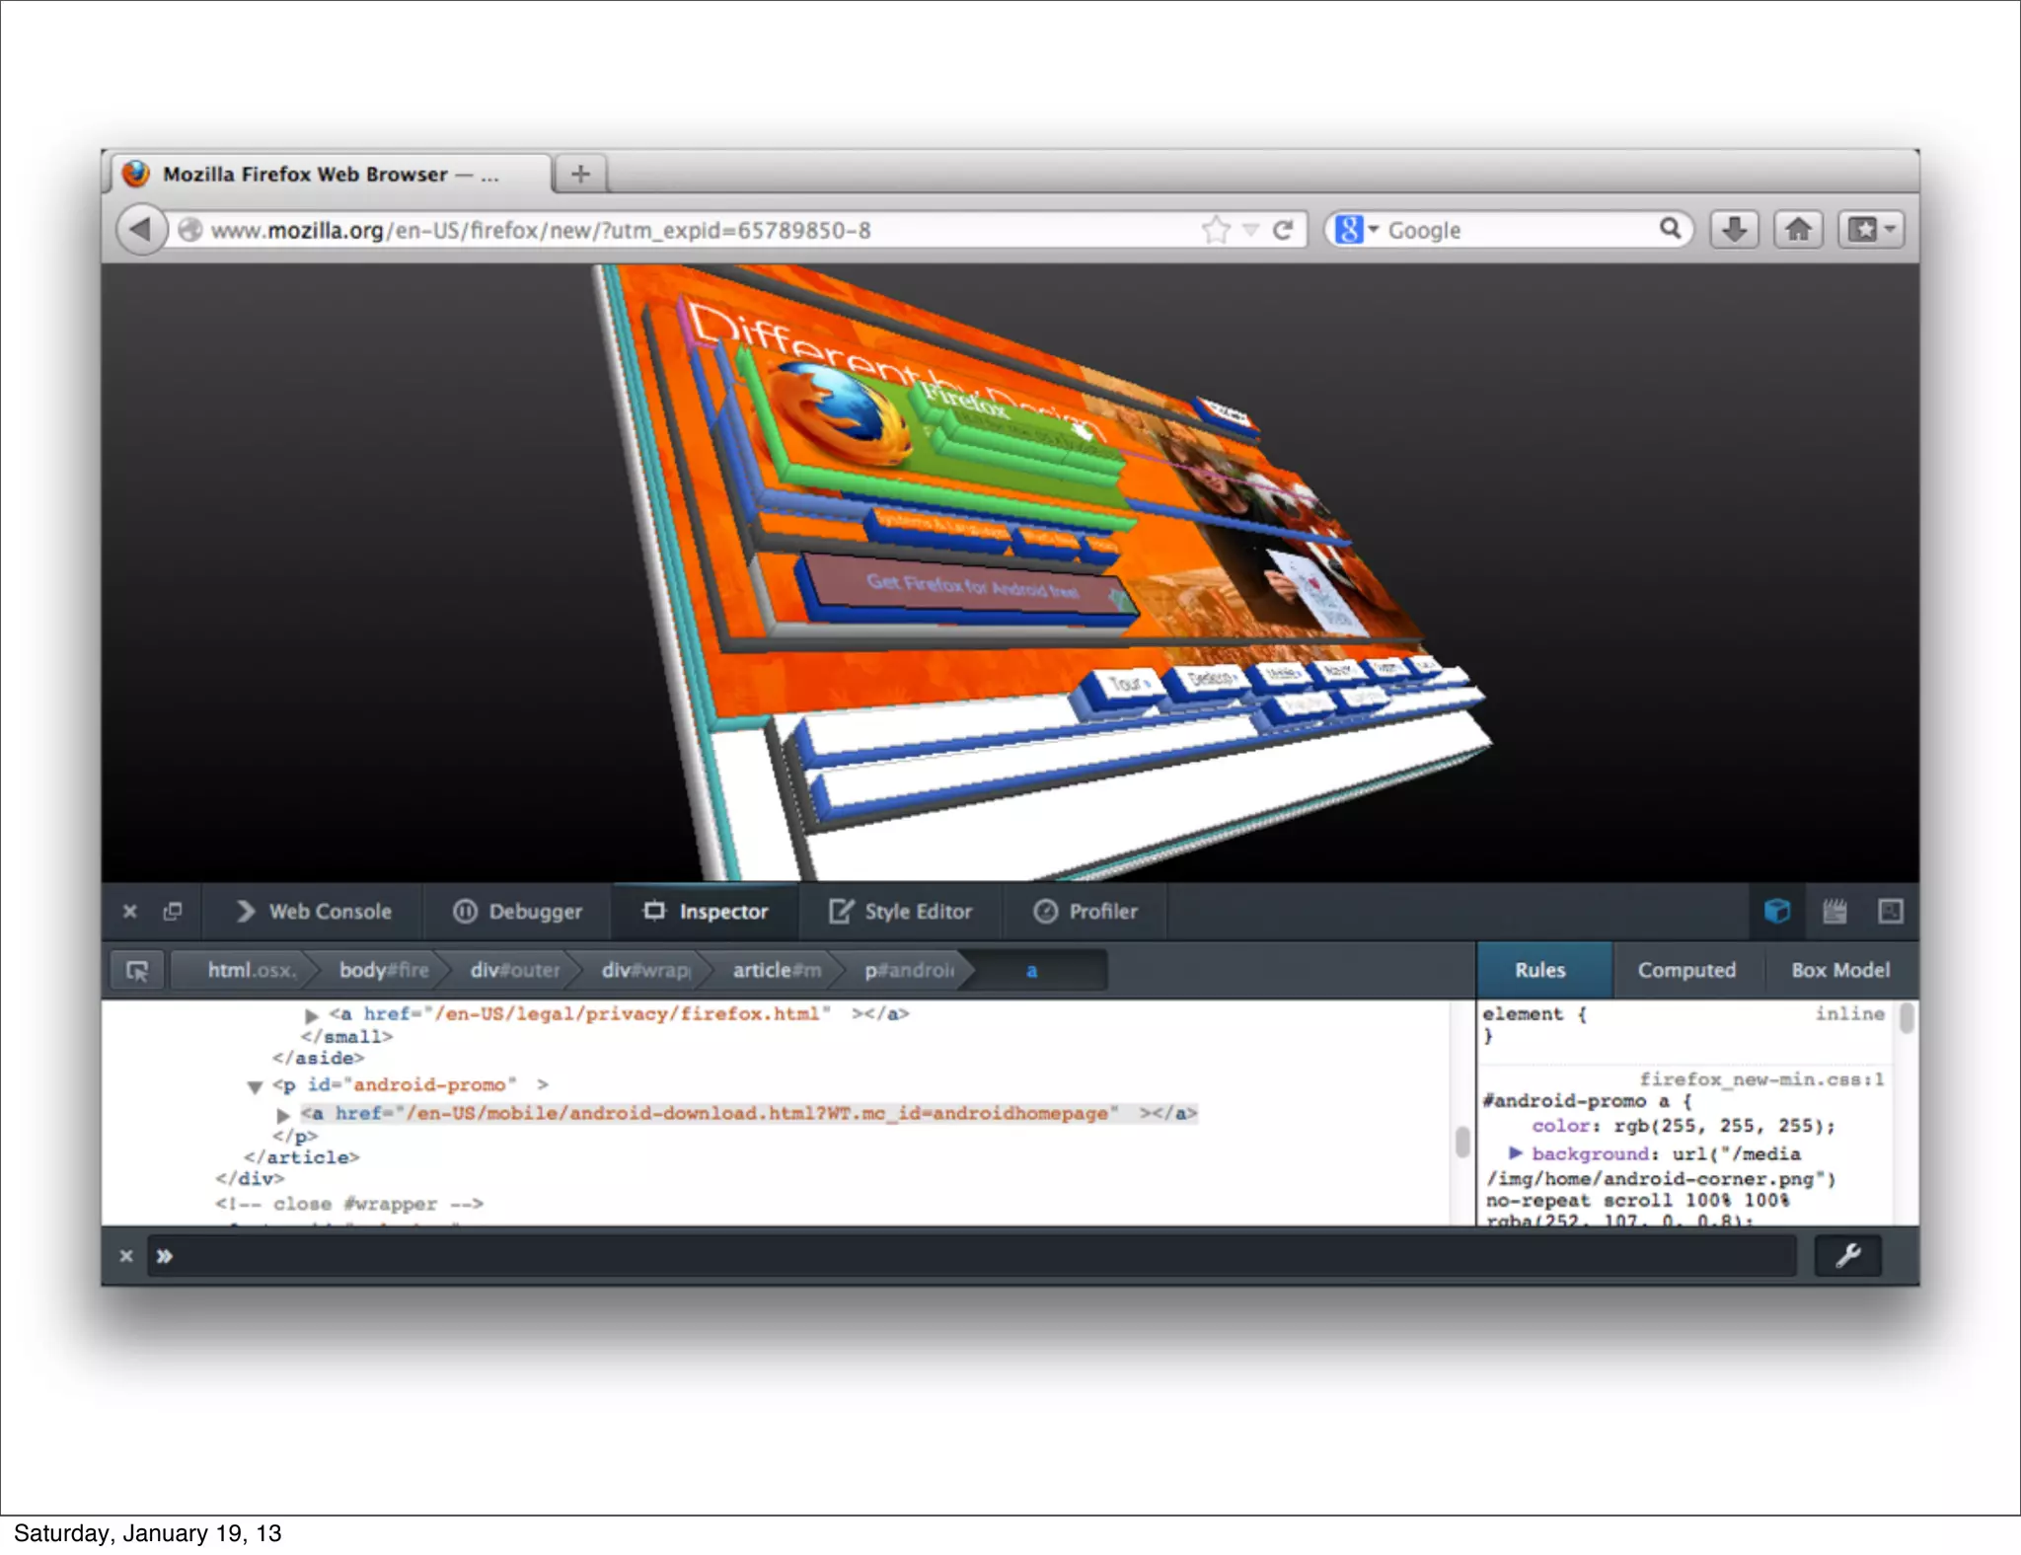
Task: Toggle the Scratchpad clapperboard icon
Action: click(x=1834, y=911)
